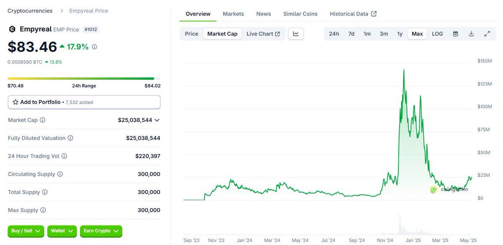This screenshot has width=503, height=245.
Task: Click the $220,397 trading volume value
Action: 148,156
